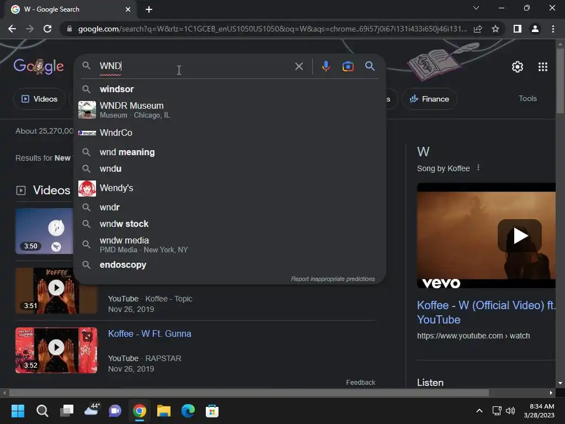Open search by image camera icon
This screenshot has width=565, height=424.
tap(348, 66)
